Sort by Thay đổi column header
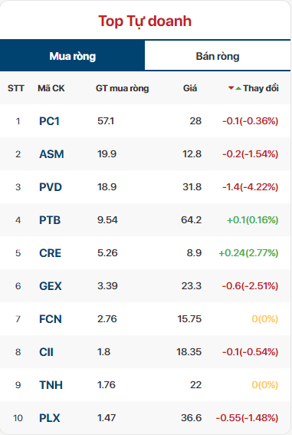 [x=261, y=88]
